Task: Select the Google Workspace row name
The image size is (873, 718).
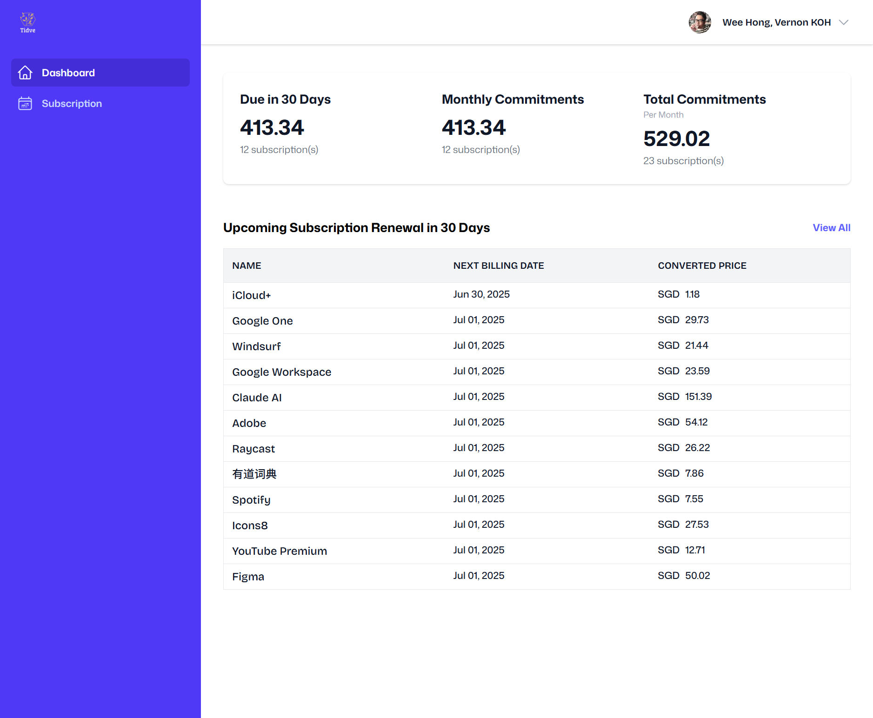Action: (x=281, y=372)
